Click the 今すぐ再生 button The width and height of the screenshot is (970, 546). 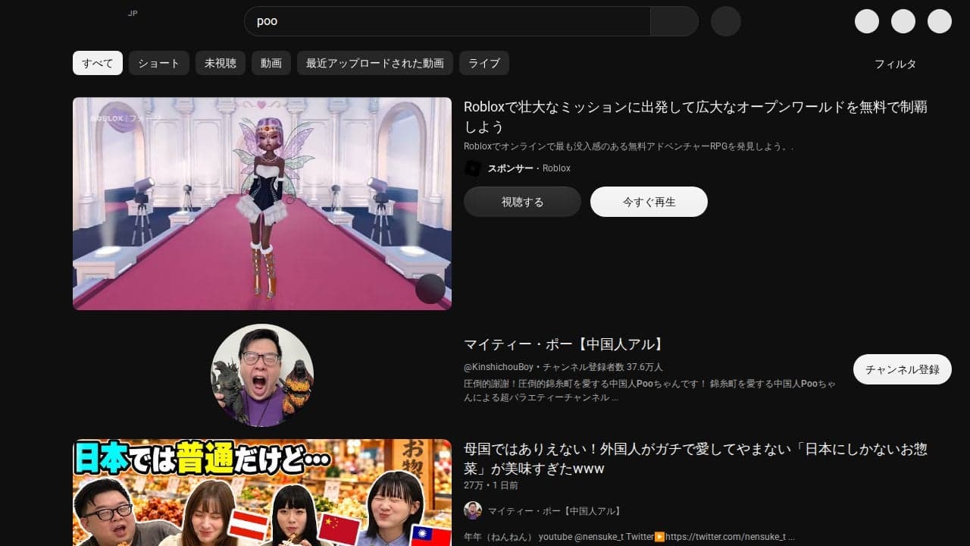(649, 202)
